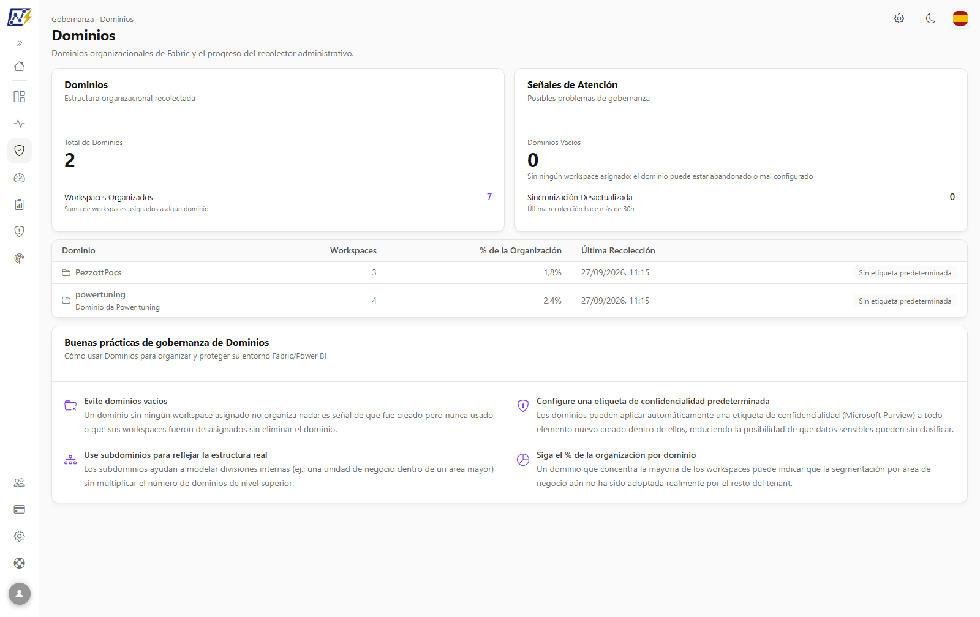The image size is (980, 617).
Task: Click powertuning 'Sin etiqueta predeterminada' badge
Action: coord(905,301)
